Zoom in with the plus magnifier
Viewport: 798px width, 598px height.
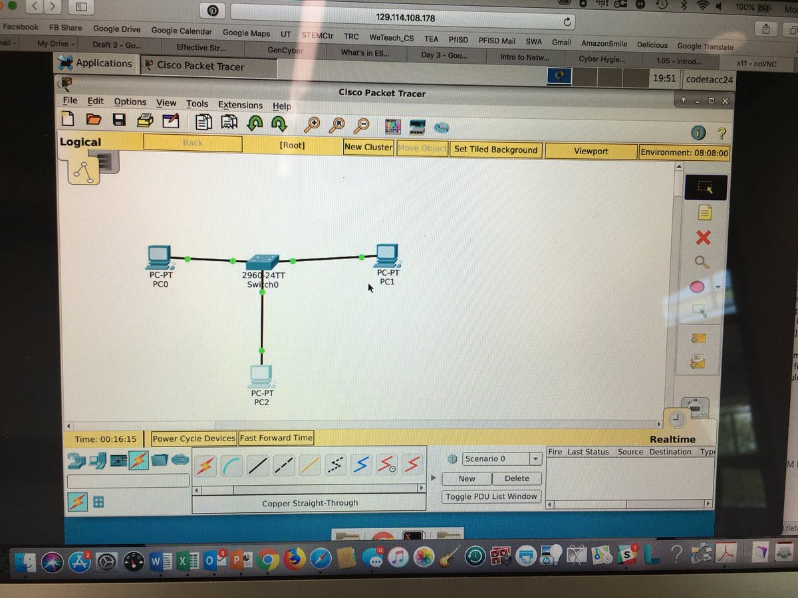click(312, 124)
